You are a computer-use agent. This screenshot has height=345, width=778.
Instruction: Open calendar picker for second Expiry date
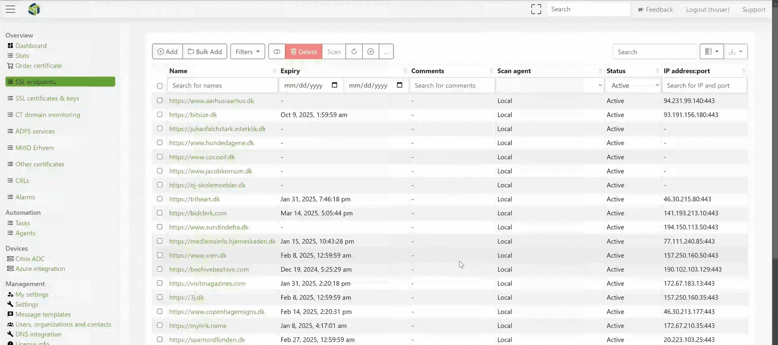tap(400, 85)
